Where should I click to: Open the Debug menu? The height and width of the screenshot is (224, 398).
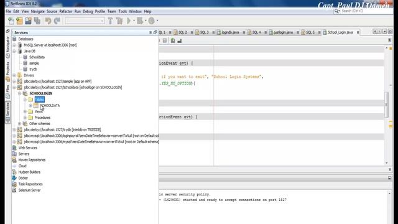point(88,11)
